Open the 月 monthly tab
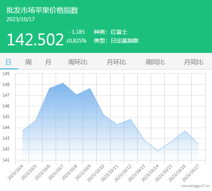This screenshot has height=191, width=212. [48, 62]
